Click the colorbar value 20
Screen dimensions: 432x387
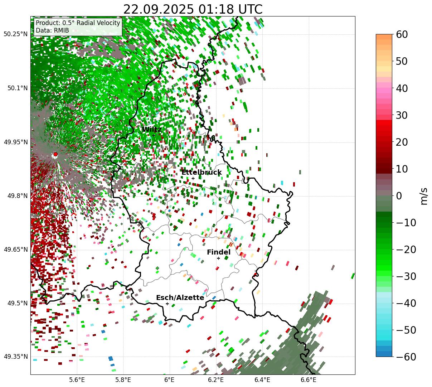(x=403, y=142)
